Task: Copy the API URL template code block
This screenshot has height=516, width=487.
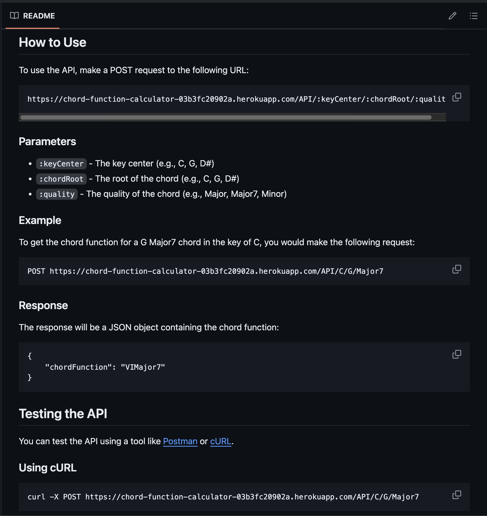Action: pyautogui.click(x=457, y=97)
